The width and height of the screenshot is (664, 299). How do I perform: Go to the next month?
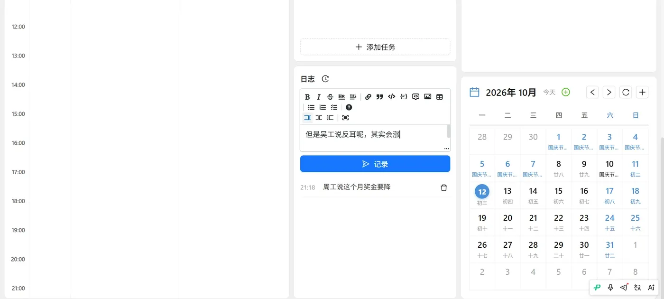pos(609,92)
